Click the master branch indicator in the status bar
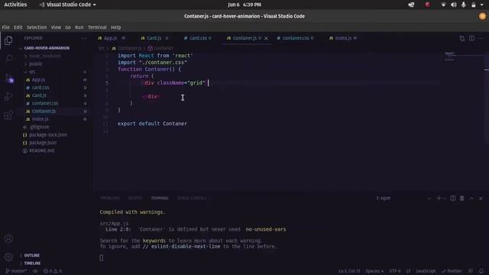This screenshot has height=275, width=489. (x=16, y=271)
